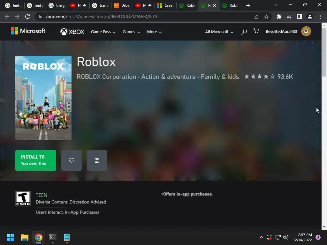Expand the Game Pass menu
Image resolution: width=327 pixels, height=245 pixels.
click(103, 32)
